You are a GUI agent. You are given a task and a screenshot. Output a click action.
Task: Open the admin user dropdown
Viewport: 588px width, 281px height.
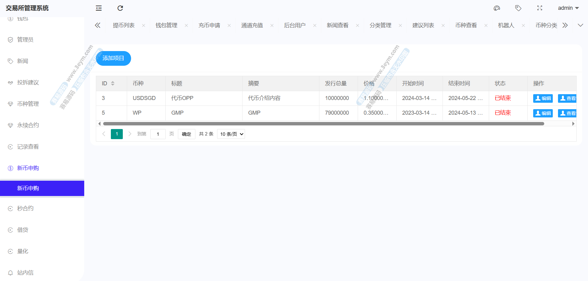pyautogui.click(x=568, y=8)
